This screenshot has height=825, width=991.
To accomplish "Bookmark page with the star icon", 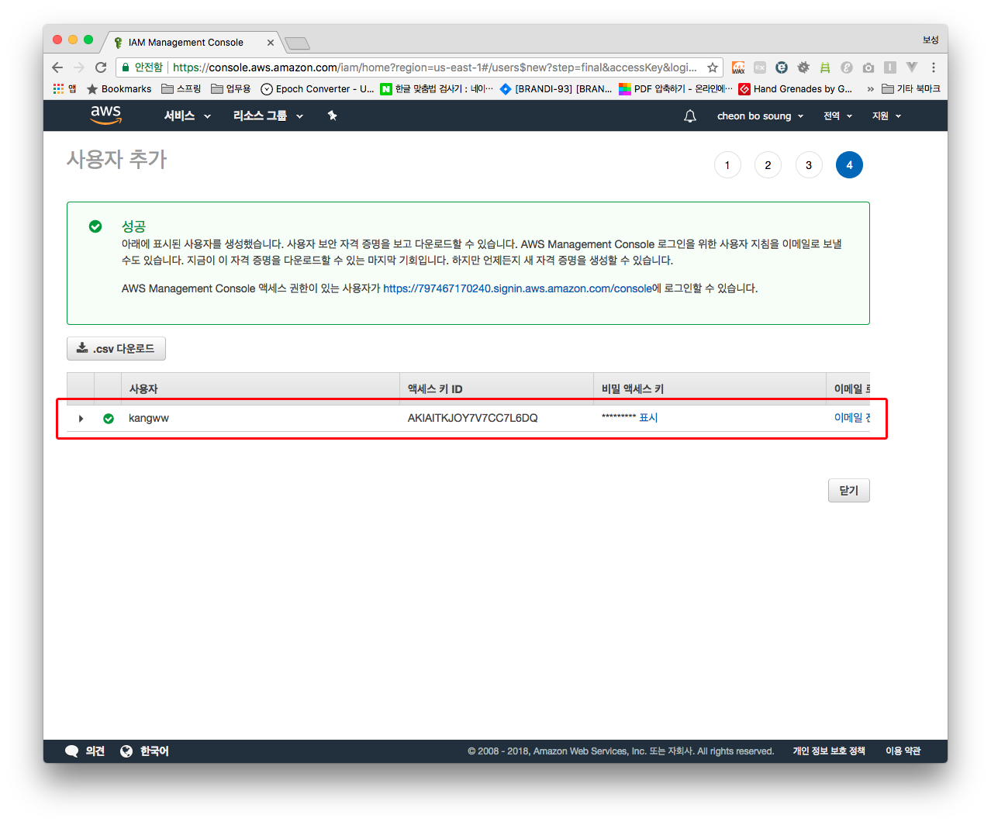I will (712, 67).
